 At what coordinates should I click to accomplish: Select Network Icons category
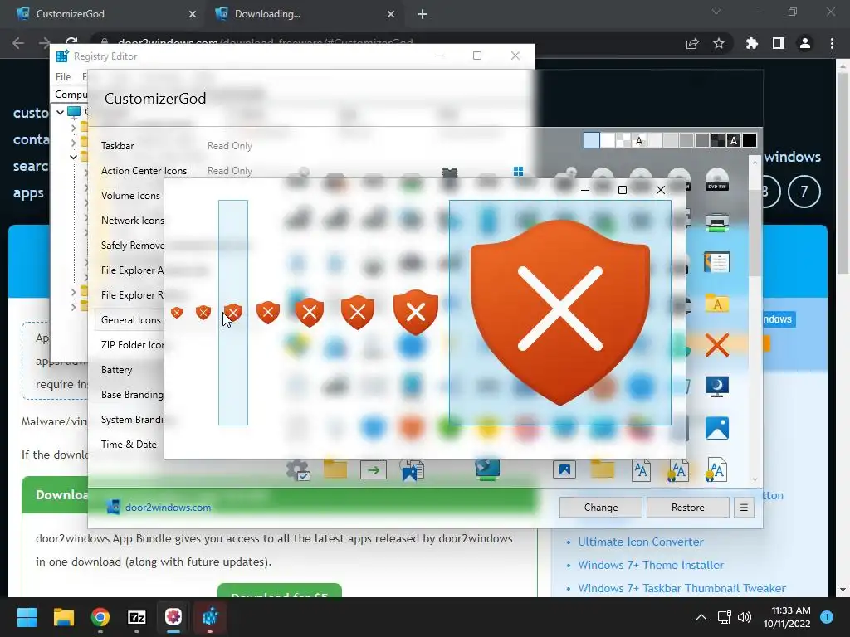(x=132, y=221)
